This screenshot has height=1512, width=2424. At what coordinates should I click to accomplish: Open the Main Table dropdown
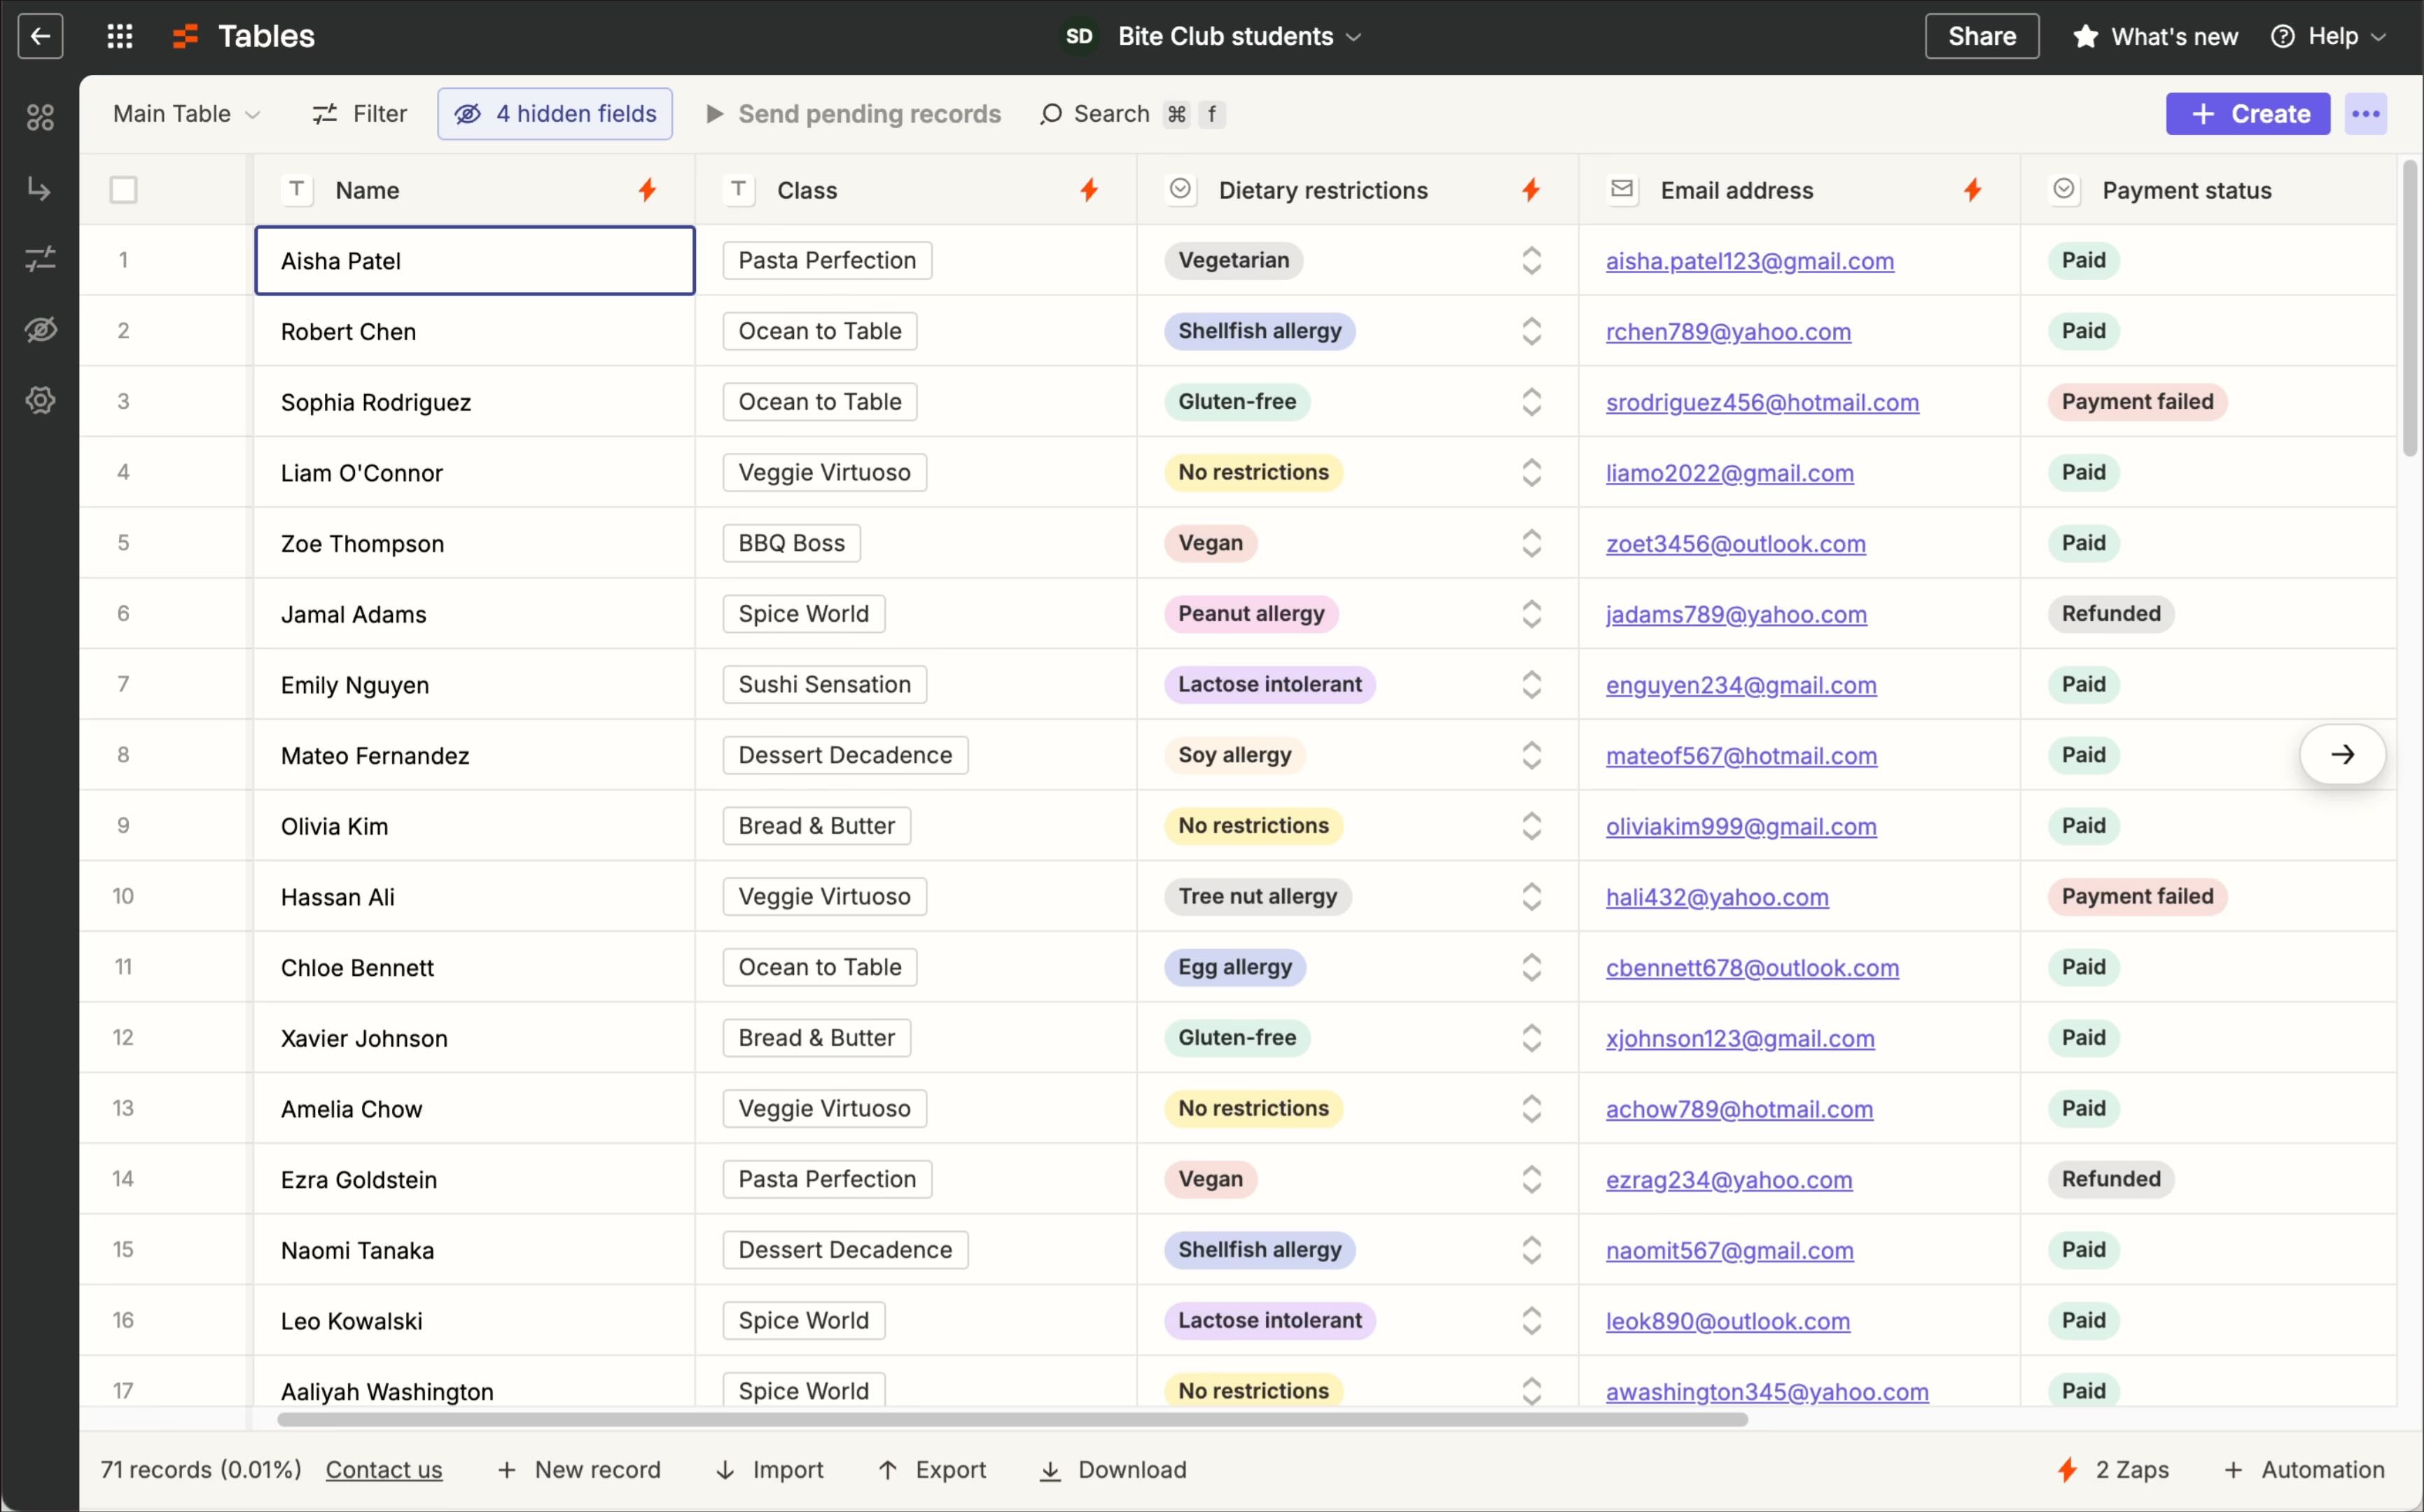point(186,113)
